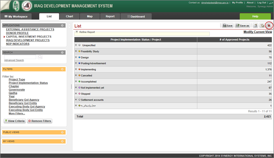Image resolution: width=274 pixels, height=158 pixels.
Task: Click the crossed-out icon in List toolbar
Action: [x=269, y=26]
